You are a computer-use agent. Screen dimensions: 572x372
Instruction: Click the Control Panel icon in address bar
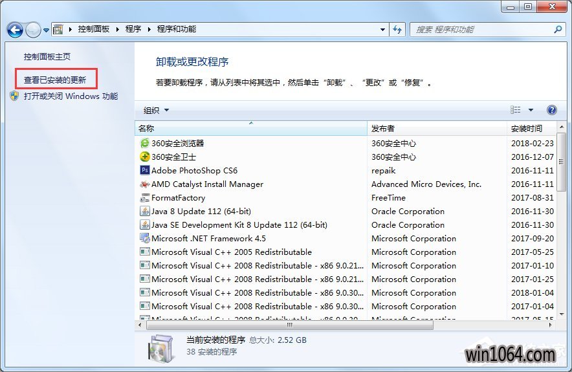pyautogui.click(x=58, y=29)
